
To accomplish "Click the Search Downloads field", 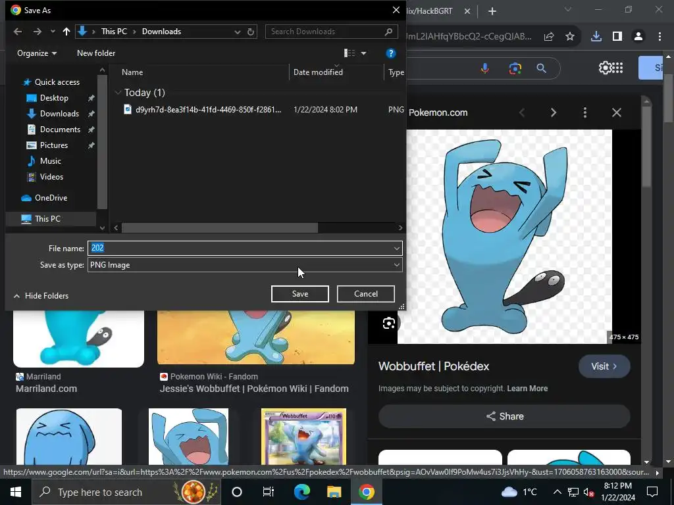I will (326, 32).
